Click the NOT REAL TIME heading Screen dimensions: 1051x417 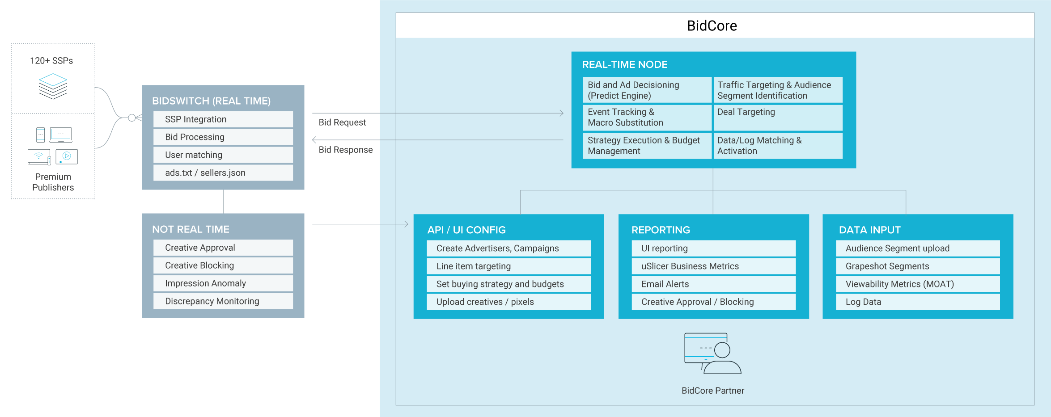pos(191,229)
